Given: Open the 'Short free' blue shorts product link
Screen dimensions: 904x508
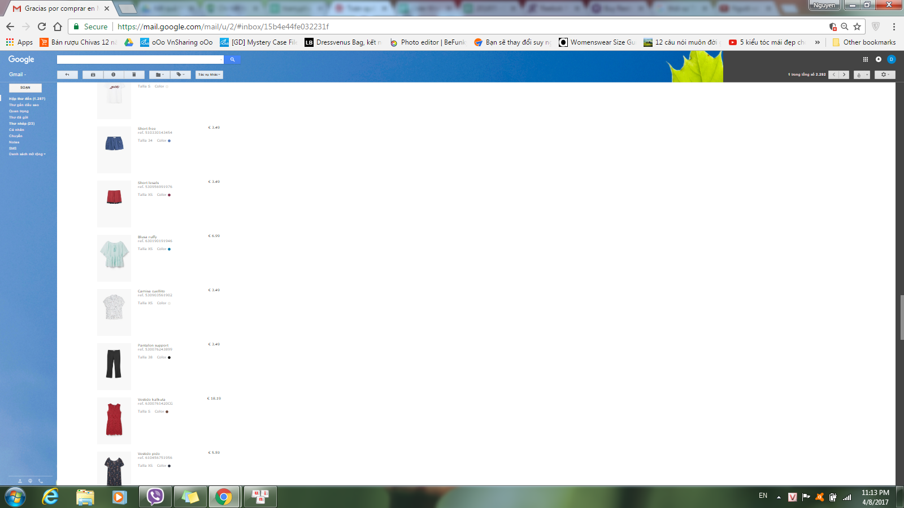Looking at the screenshot, I should click(x=147, y=129).
